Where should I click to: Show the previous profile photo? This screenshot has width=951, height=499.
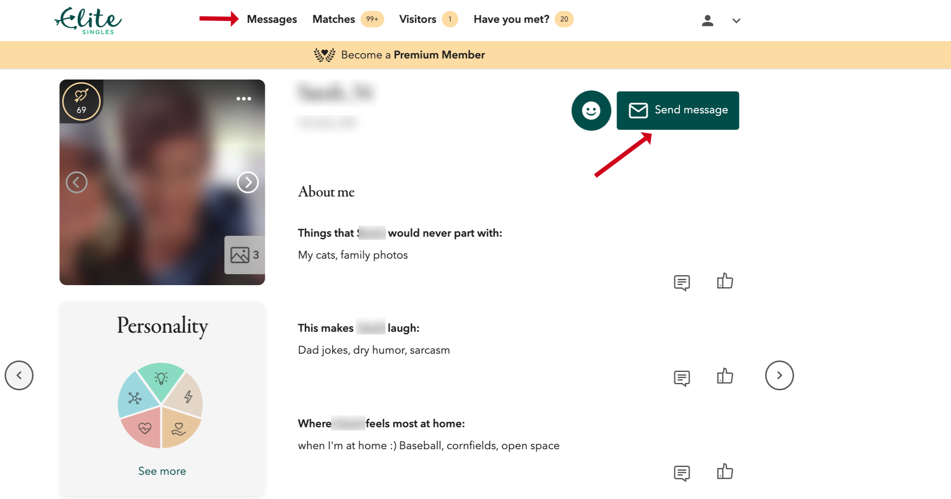(x=77, y=182)
